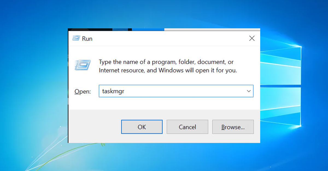Expand the Open field history list
The height and width of the screenshot is (171, 328).
click(x=248, y=91)
